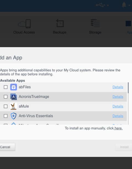The image size is (132, 169).
Task: Click the aMule app icon
Action: 13,106
